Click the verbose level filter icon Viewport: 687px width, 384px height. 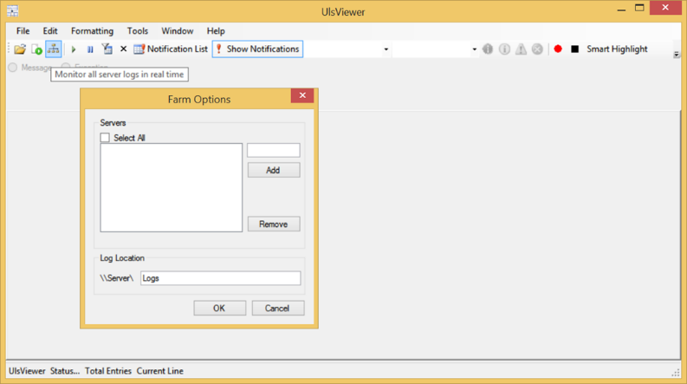(x=488, y=49)
